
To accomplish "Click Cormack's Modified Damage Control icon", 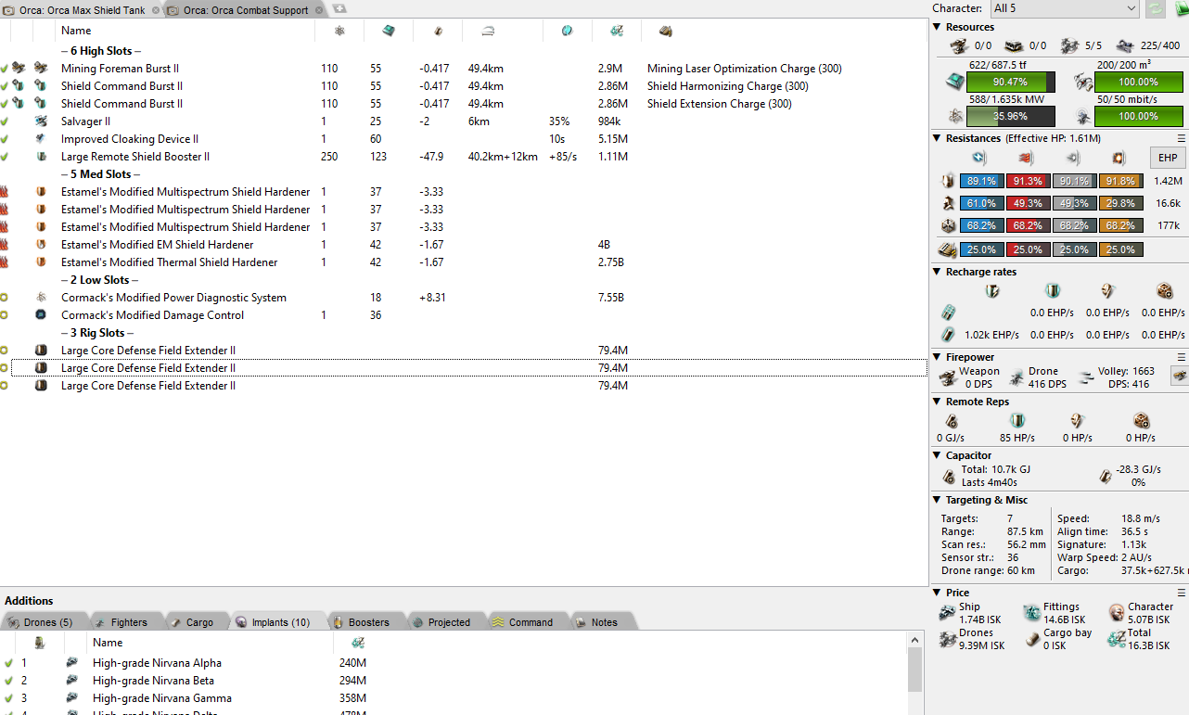I will 41,315.
